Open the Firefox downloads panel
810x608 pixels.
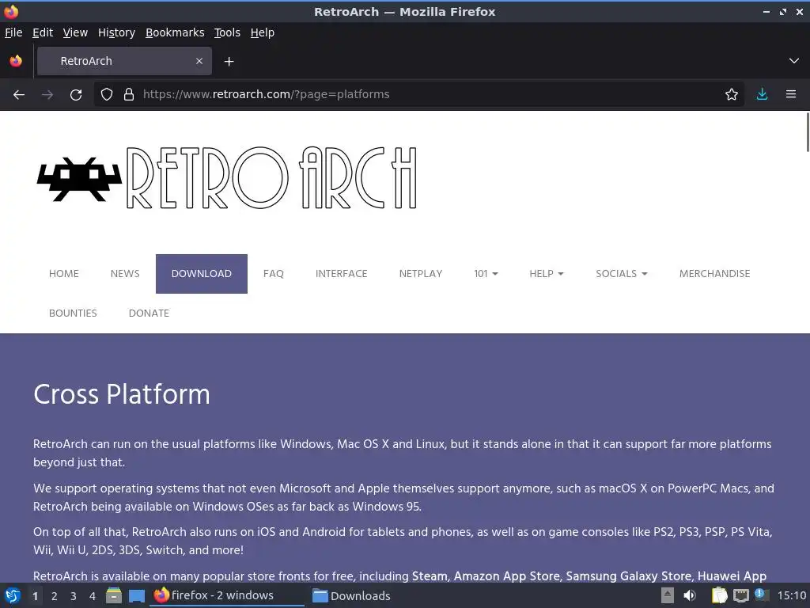coord(762,95)
